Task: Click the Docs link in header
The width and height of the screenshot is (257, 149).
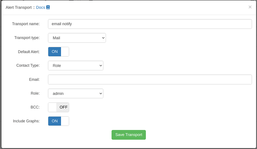Action: point(40,7)
